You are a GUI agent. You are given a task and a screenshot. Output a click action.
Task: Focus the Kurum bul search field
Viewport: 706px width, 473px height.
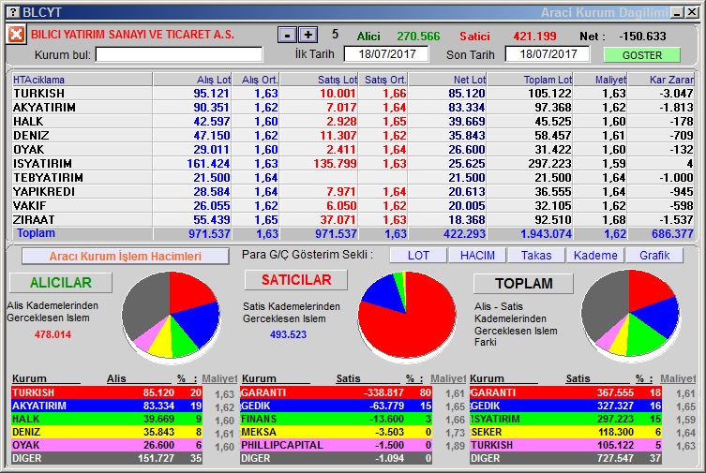coord(179,55)
